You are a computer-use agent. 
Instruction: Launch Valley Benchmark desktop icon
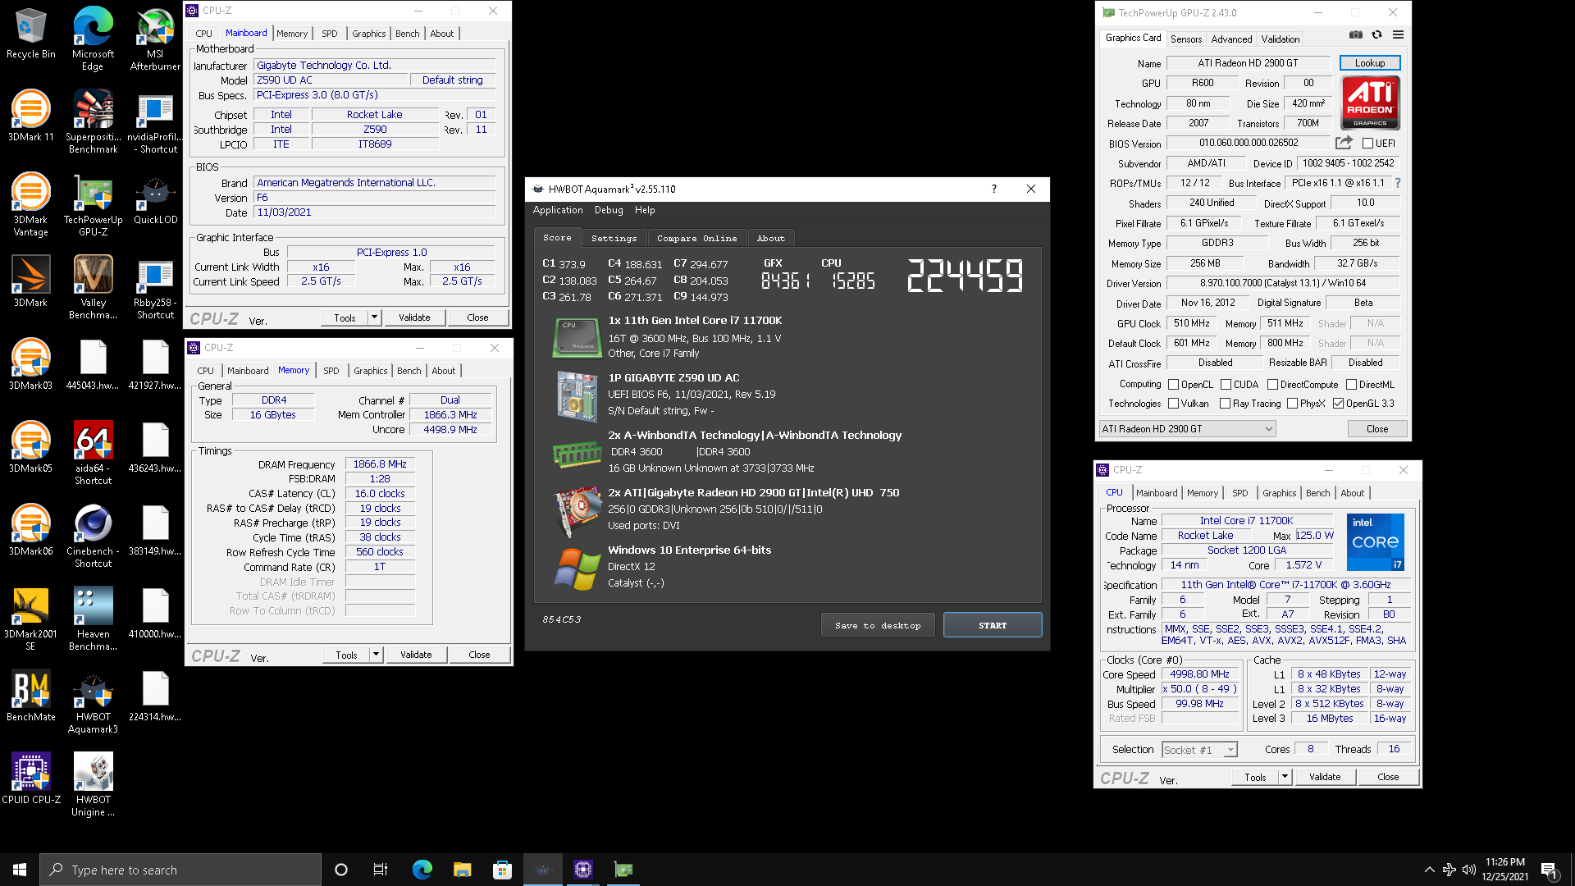tap(93, 288)
